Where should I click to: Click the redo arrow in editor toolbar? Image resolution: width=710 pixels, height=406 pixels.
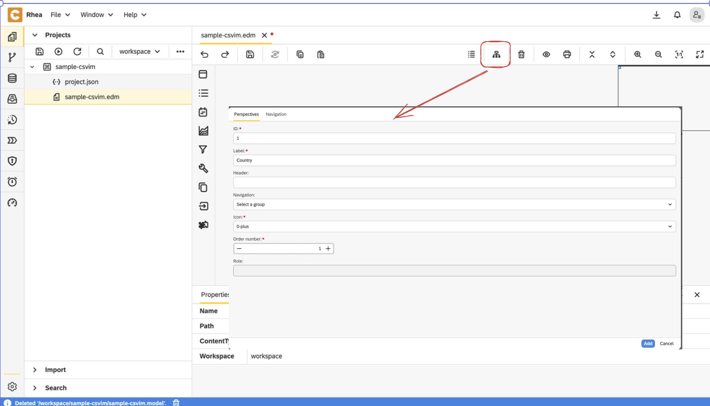(225, 54)
